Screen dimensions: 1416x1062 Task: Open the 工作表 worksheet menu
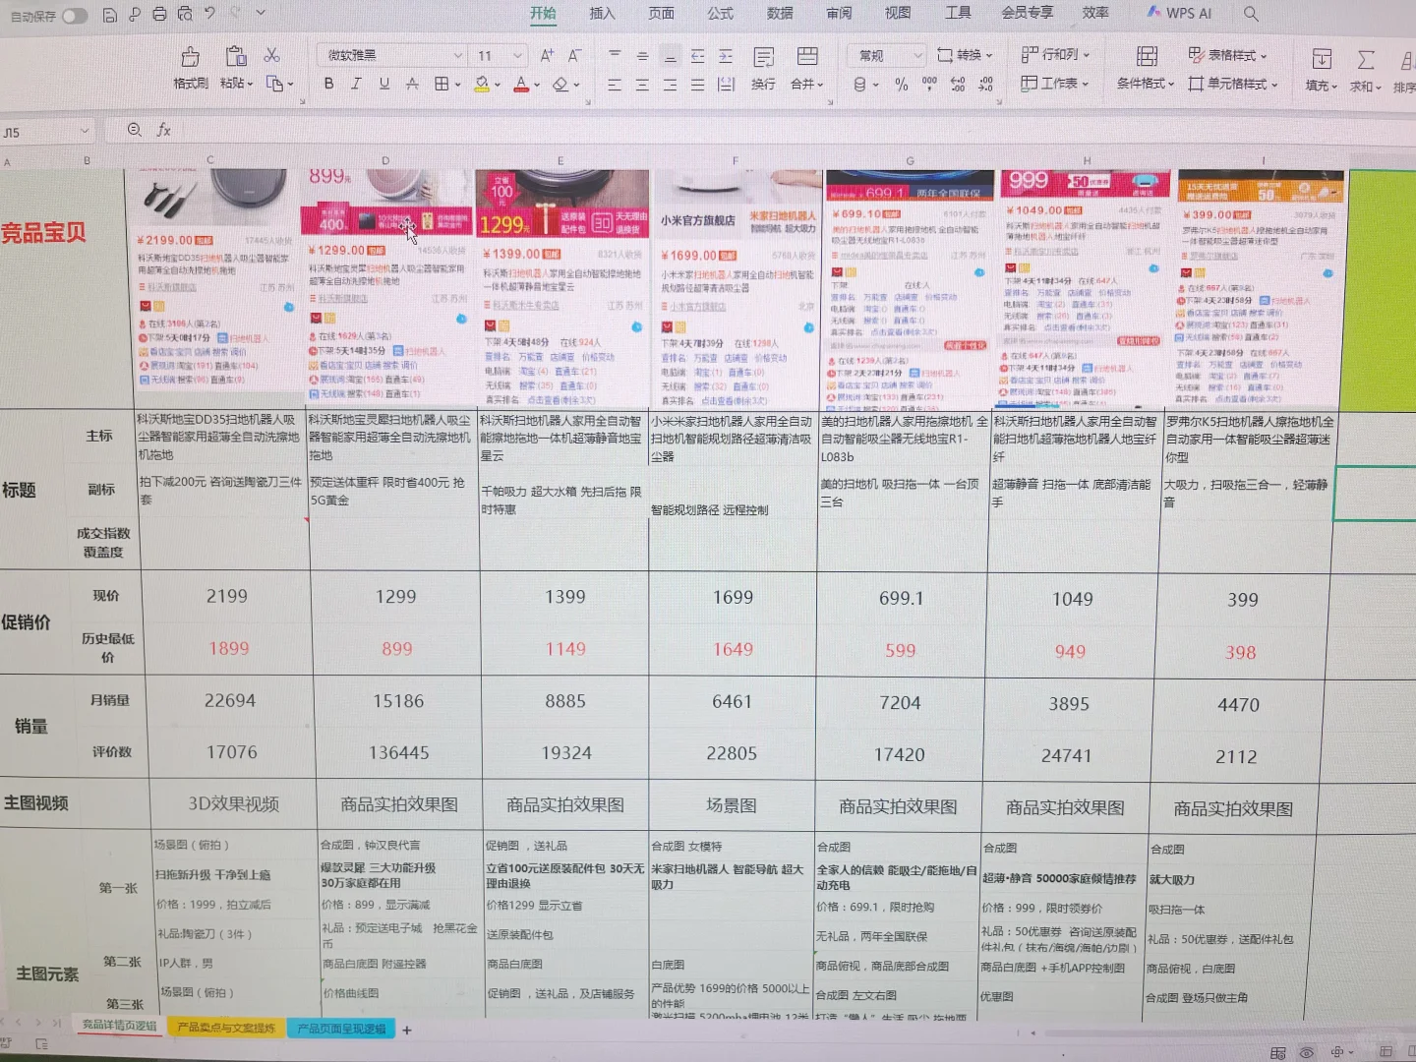pyautogui.click(x=1054, y=84)
